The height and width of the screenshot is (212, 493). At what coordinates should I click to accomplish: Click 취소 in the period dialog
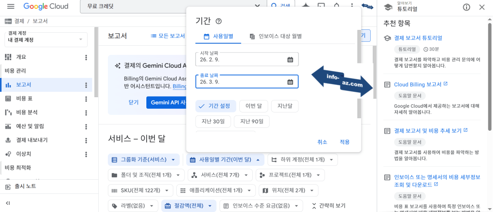click(x=322, y=142)
